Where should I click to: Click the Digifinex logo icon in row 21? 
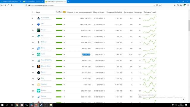(x=39, y=97)
